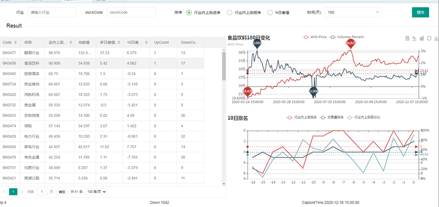Viewport: 439px width, 207px height.
Task: Open the 100 条/页 page size dropdown
Action: coord(95,192)
